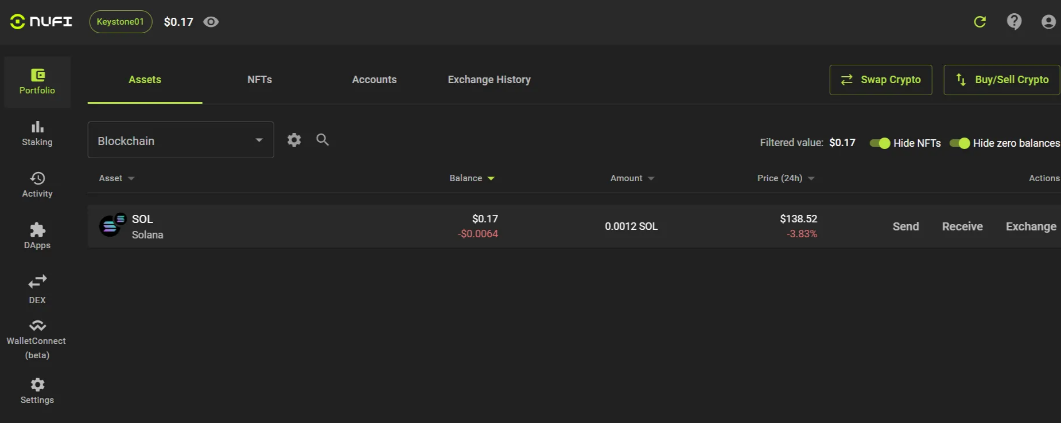This screenshot has width=1061, height=423.
Task: Sort by Balance column arrow
Action: (x=491, y=179)
